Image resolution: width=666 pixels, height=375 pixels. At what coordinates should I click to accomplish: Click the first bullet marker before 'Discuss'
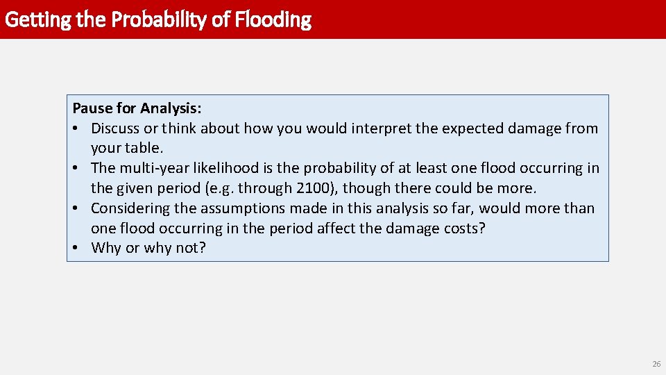point(79,128)
